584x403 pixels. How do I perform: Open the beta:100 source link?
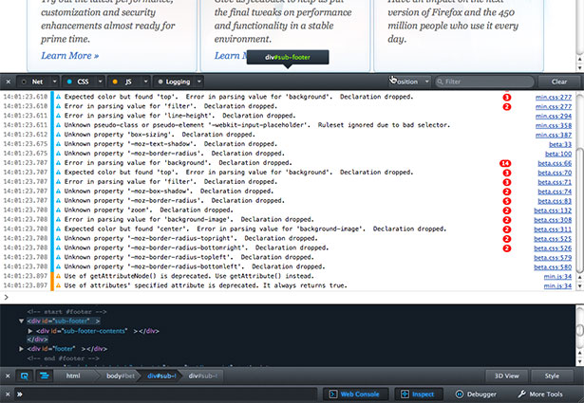pos(558,154)
